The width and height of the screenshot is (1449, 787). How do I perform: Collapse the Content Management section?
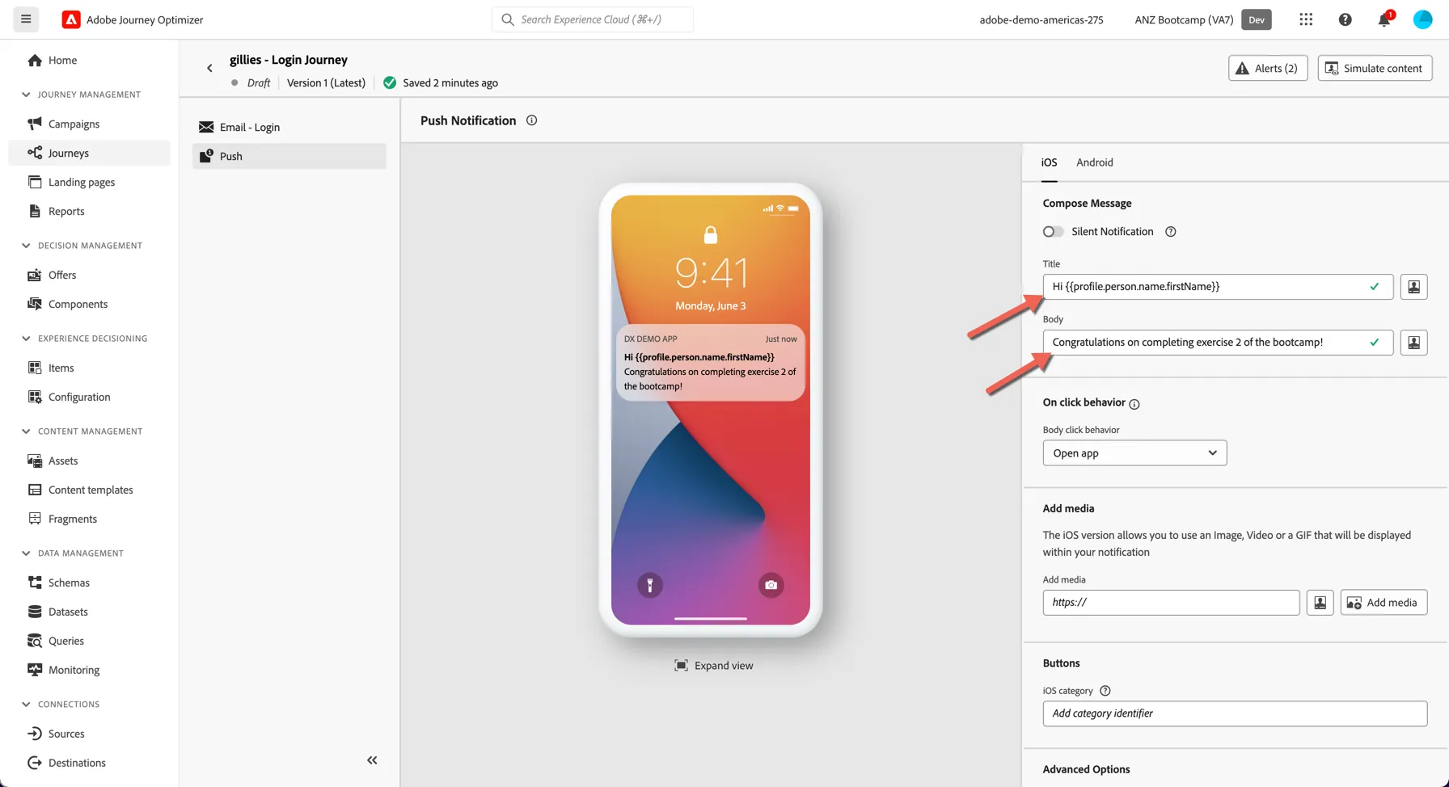pyautogui.click(x=26, y=431)
